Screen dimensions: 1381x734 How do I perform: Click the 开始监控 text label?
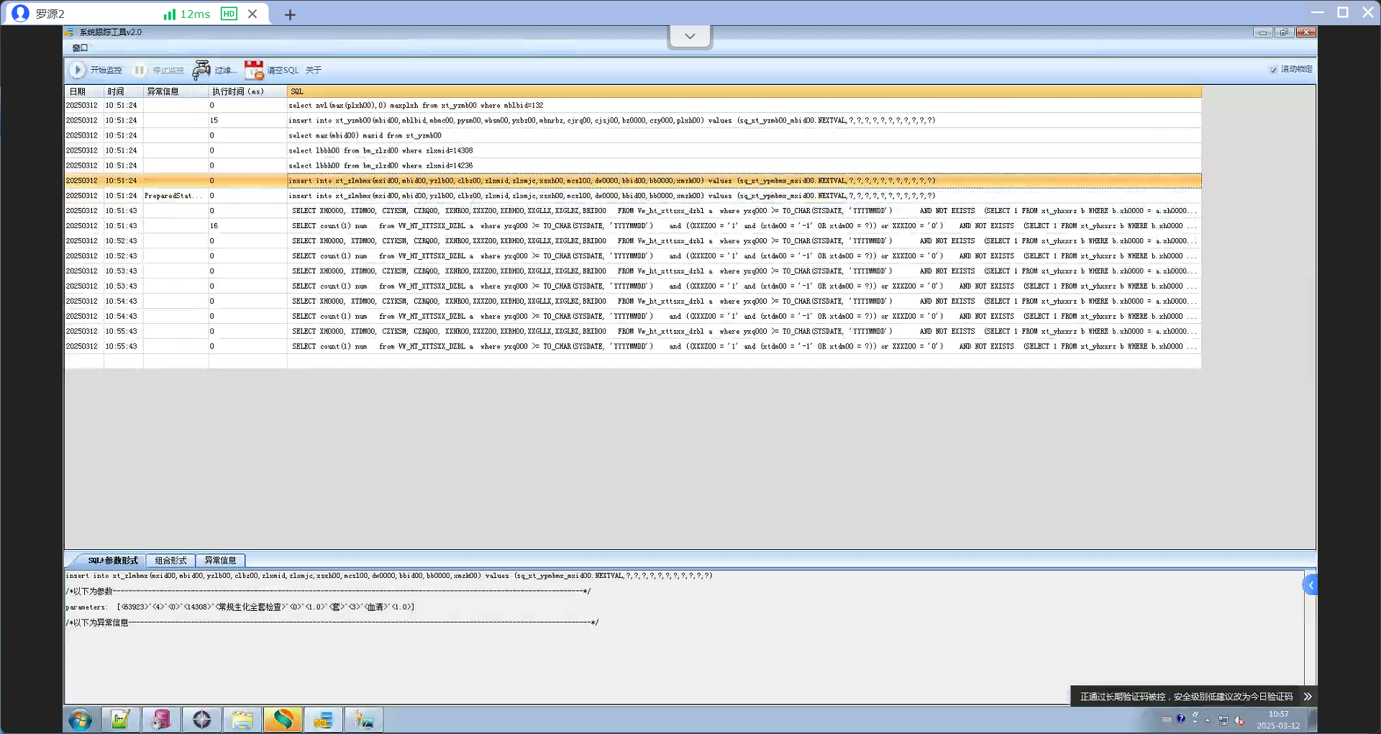click(x=106, y=70)
